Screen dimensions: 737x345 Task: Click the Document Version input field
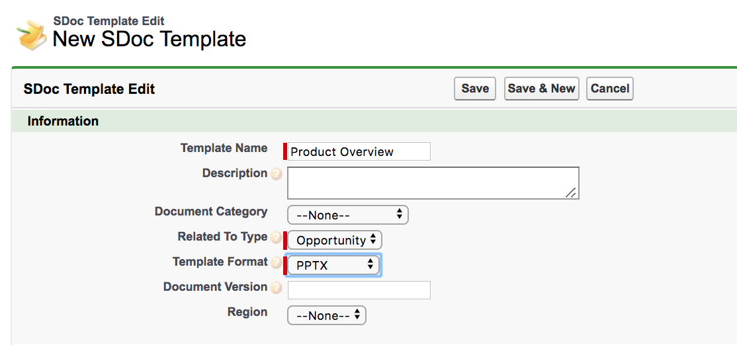pyautogui.click(x=359, y=290)
